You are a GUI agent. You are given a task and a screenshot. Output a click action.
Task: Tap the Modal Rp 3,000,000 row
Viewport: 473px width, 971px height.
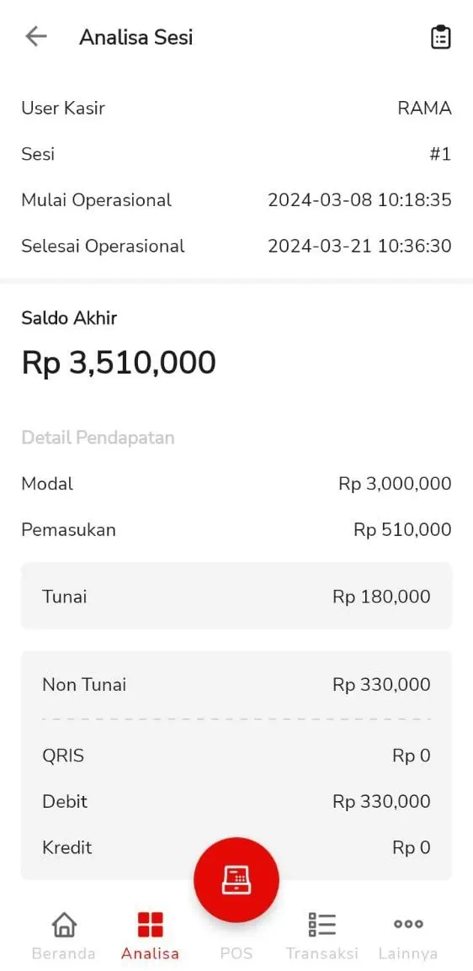pyautogui.click(x=236, y=484)
